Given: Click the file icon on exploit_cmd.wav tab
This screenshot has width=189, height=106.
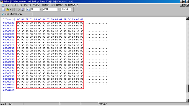Looking at the screenshot, I should [x=3, y=14].
